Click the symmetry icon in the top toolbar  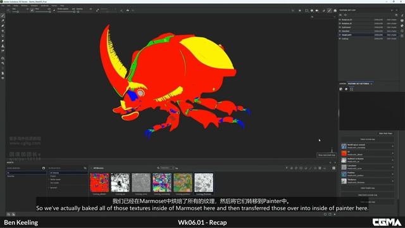coord(128,10)
